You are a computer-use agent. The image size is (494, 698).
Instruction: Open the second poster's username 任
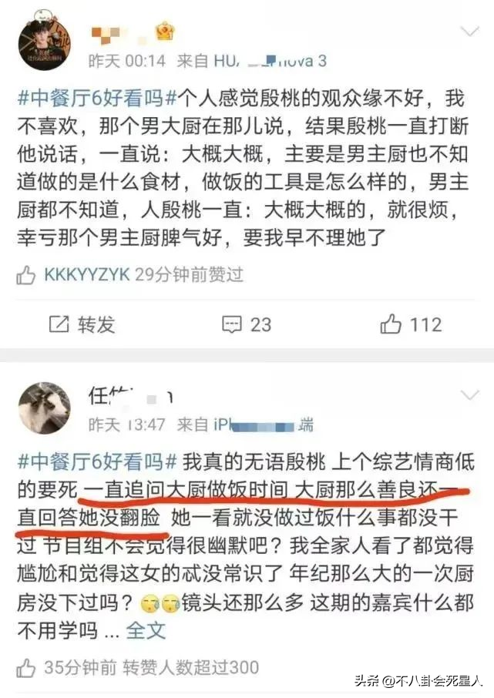(x=130, y=395)
